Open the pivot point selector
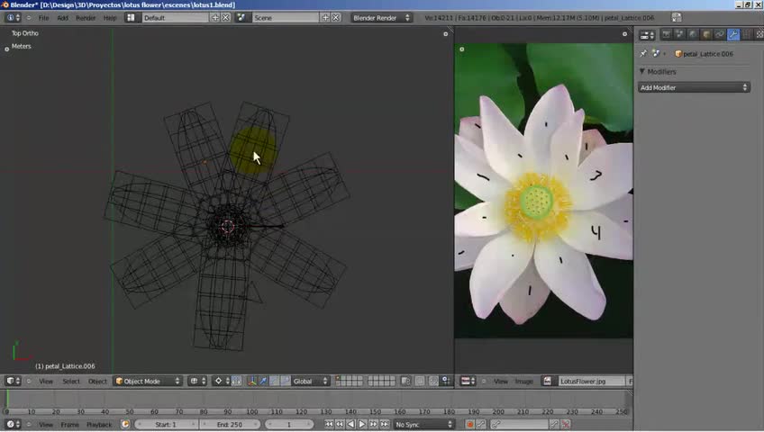Viewport: 764px width, 432px height. point(222,381)
